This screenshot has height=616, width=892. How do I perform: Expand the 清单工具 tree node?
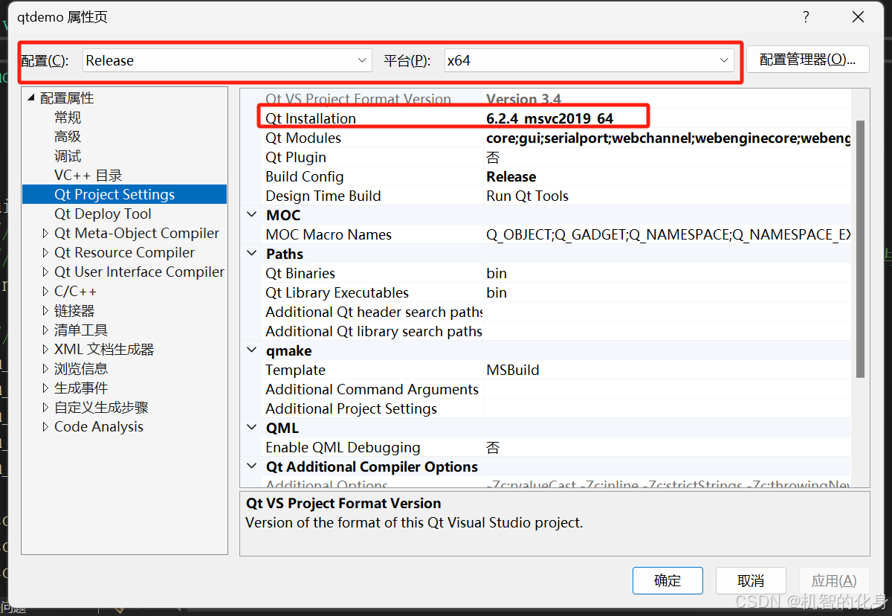pos(46,330)
